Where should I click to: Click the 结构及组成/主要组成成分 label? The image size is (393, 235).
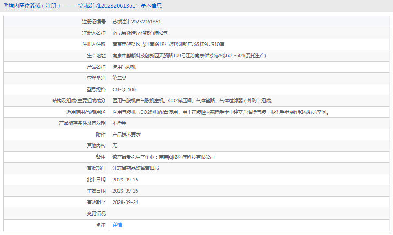tap(79, 100)
